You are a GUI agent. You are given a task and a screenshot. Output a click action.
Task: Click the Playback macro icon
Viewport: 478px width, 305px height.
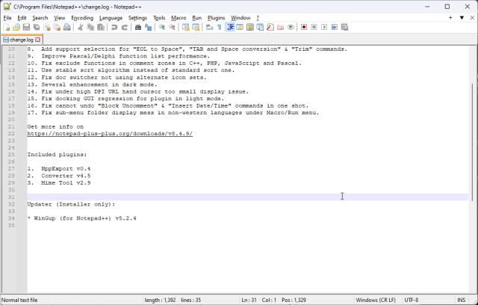click(x=324, y=28)
